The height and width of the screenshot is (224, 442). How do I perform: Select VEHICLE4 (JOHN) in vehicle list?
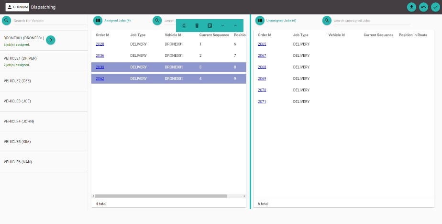pos(44,121)
